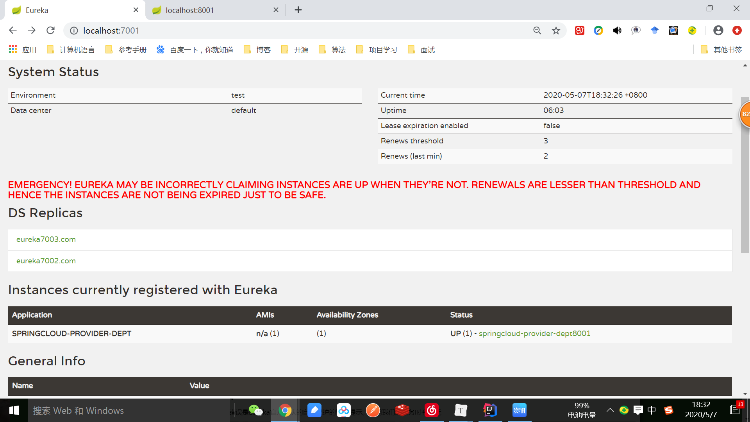Image resolution: width=750 pixels, height=422 pixels.
Task: Close the Eureka tab
Action: (x=136, y=10)
